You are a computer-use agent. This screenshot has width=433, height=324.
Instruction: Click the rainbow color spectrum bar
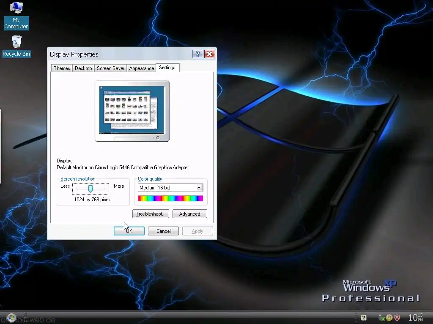(x=170, y=198)
